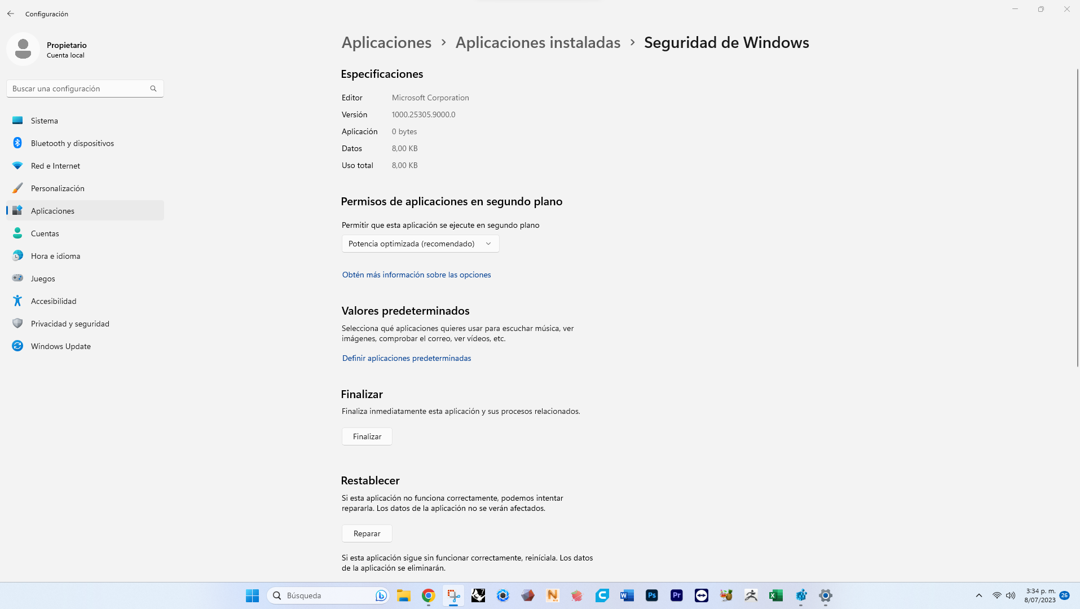Viewport: 1080px width, 609px height.
Task: Open notification badge showing 26
Action: 1065,595
